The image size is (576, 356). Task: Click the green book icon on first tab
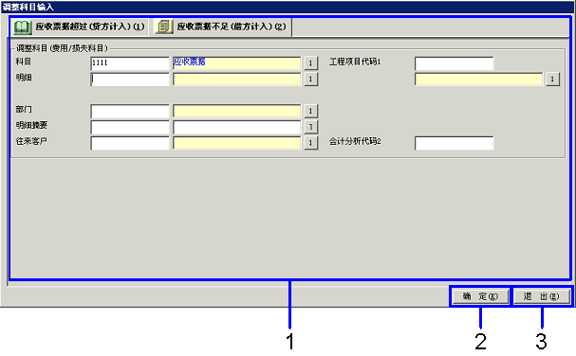coord(22,27)
